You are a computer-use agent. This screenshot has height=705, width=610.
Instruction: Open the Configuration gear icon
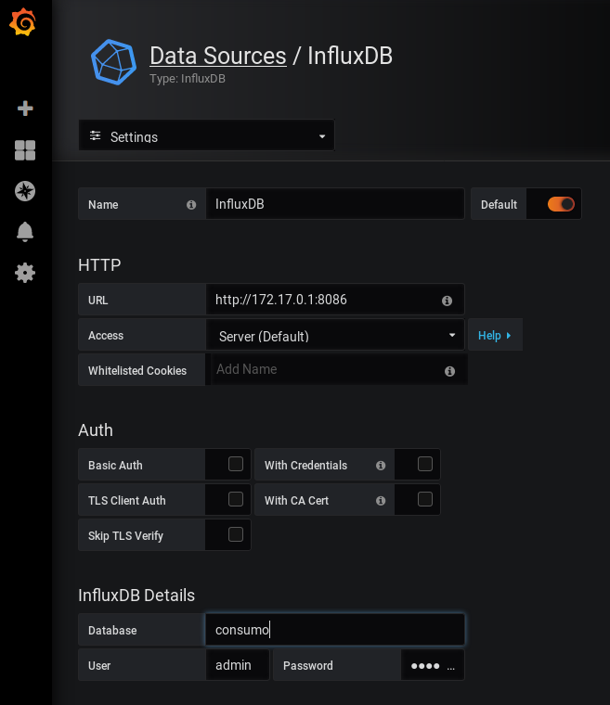click(x=25, y=273)
